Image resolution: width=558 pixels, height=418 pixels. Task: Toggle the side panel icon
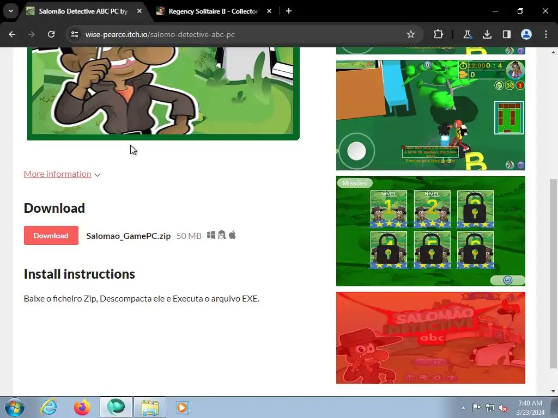pos(506,34)
